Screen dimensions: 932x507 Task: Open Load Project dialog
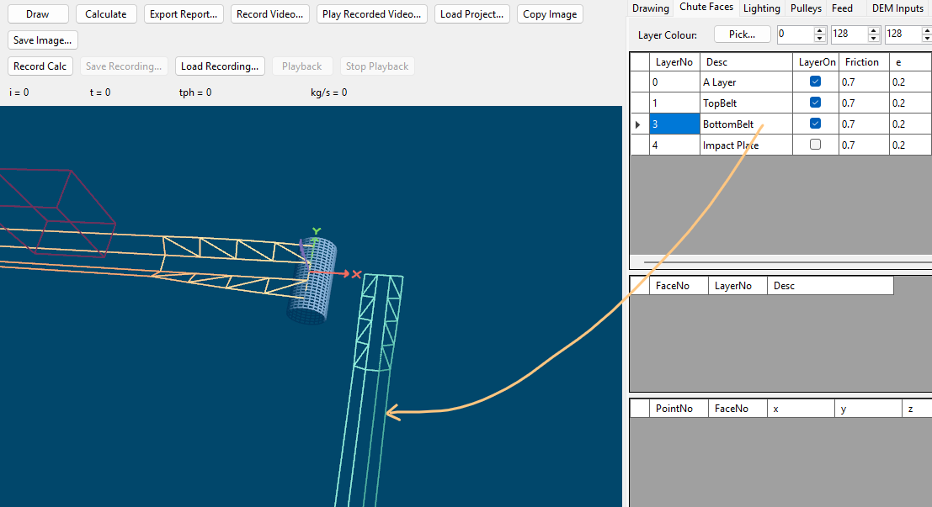[472, 14]
